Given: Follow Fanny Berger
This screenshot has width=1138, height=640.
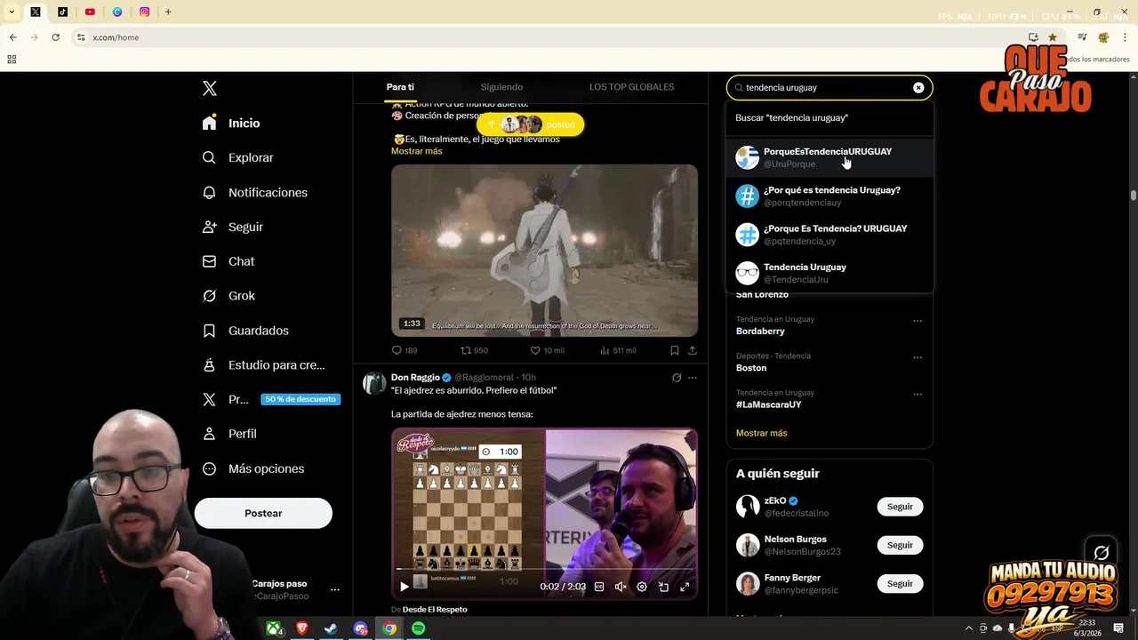Looking at the screenshot, I should [x=900, y=584].
